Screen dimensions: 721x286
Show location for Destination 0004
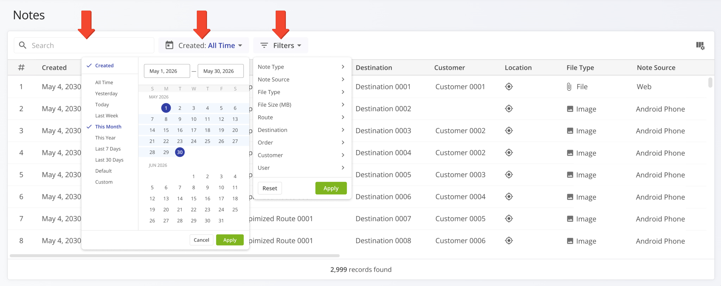click(509, 153)
